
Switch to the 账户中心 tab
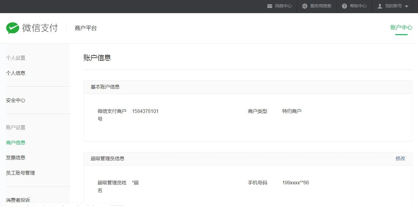401,27
